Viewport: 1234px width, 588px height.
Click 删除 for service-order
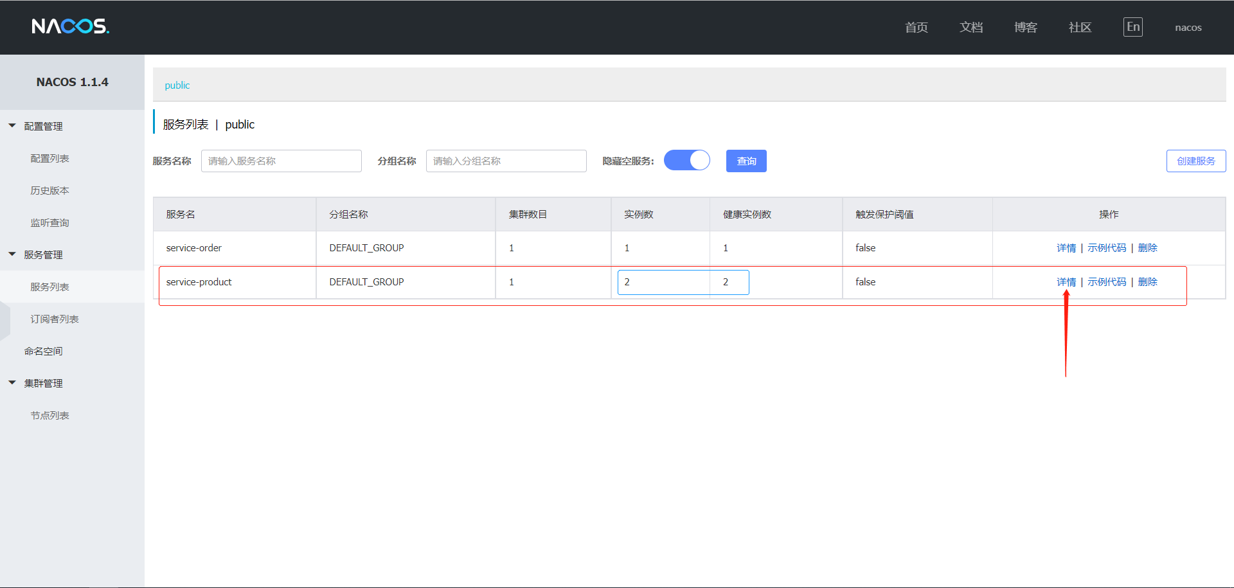(1148, 248)
